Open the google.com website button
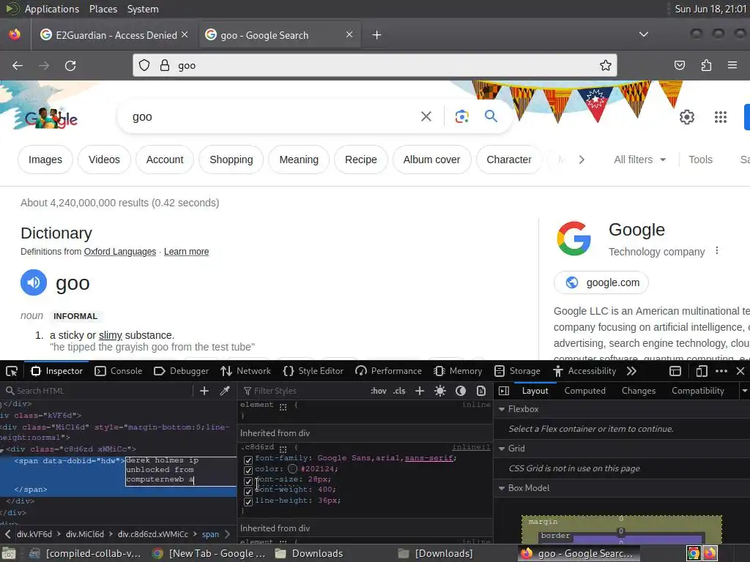 [601, 282]
